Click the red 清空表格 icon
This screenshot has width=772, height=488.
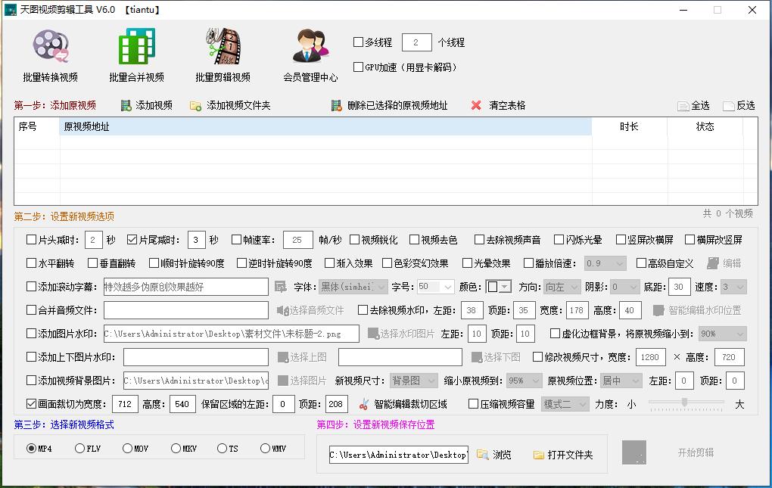click(478, 105)
